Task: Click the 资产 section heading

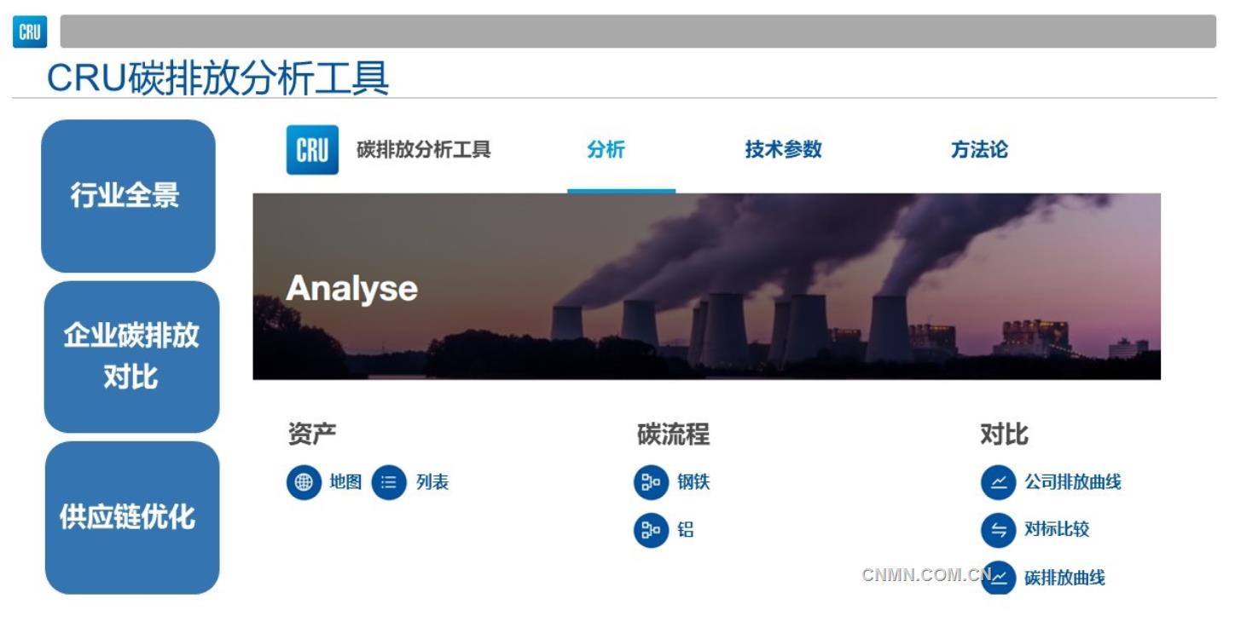Action: pyautogui.click(x=312, y=434)
